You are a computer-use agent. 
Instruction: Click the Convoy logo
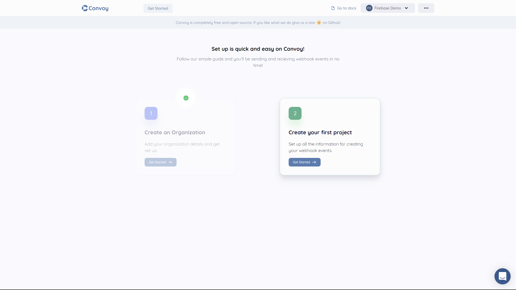95,8
